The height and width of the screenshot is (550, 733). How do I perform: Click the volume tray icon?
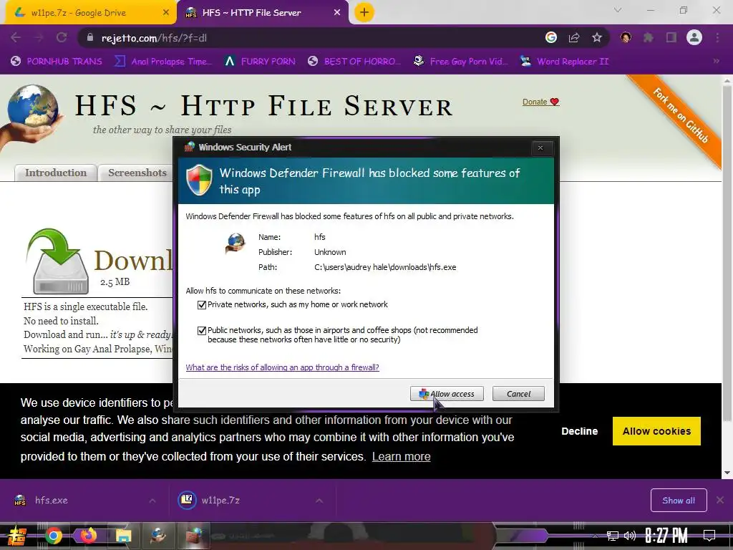[x=630, y=536]
